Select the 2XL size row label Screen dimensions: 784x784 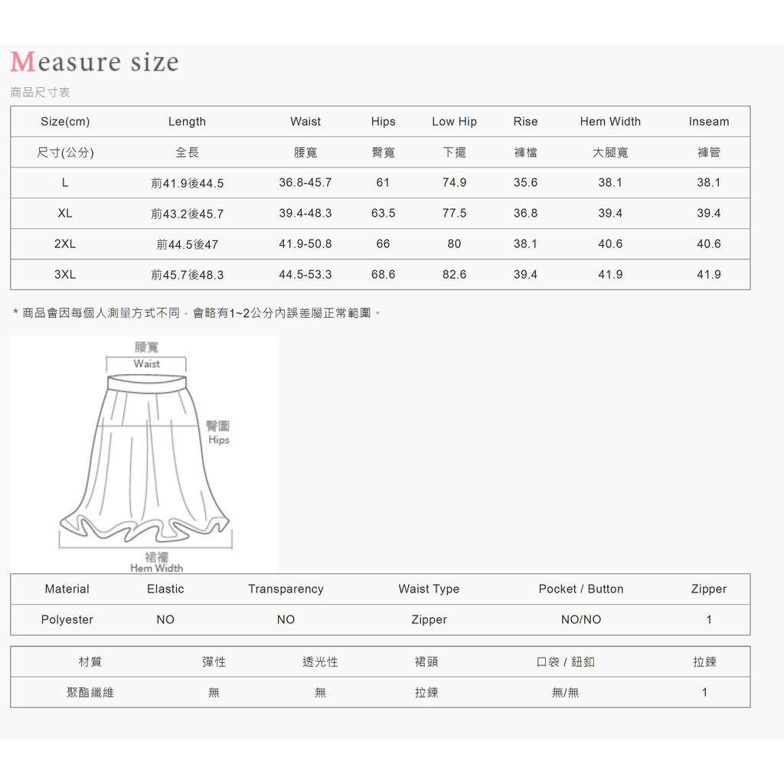[x=65, y=243]
